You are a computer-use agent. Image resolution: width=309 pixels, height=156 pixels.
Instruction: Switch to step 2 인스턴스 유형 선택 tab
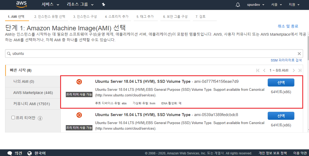coord(50,17)
